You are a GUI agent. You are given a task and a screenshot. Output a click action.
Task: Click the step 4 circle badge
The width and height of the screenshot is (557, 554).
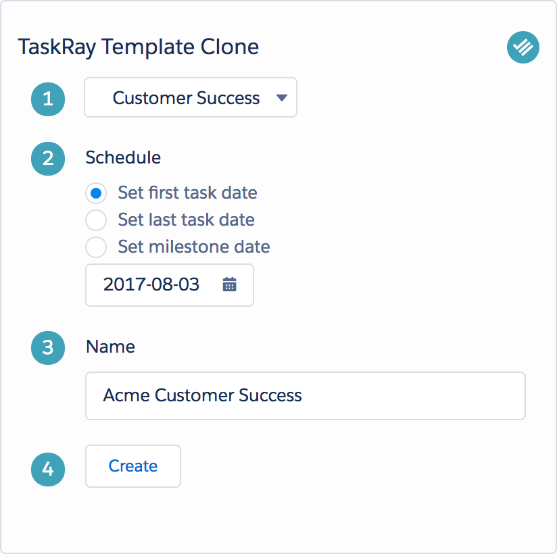coord(48,470)
